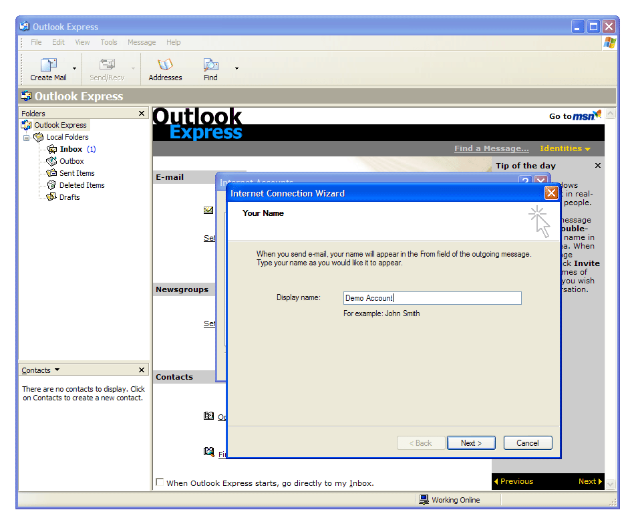Open the Create Mail stationery dropdown arrow
The width and height of the screenshot is (632, 522).
click(75, 69)
